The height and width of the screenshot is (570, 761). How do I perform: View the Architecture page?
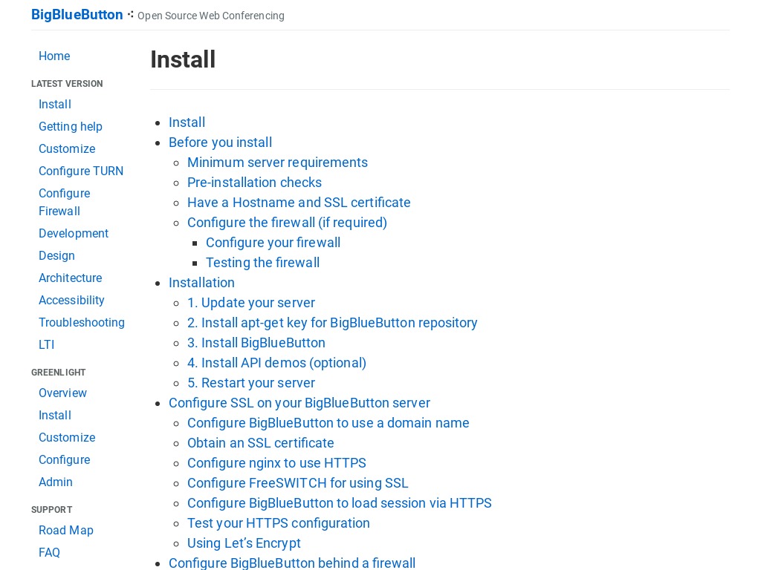point(71,278)
